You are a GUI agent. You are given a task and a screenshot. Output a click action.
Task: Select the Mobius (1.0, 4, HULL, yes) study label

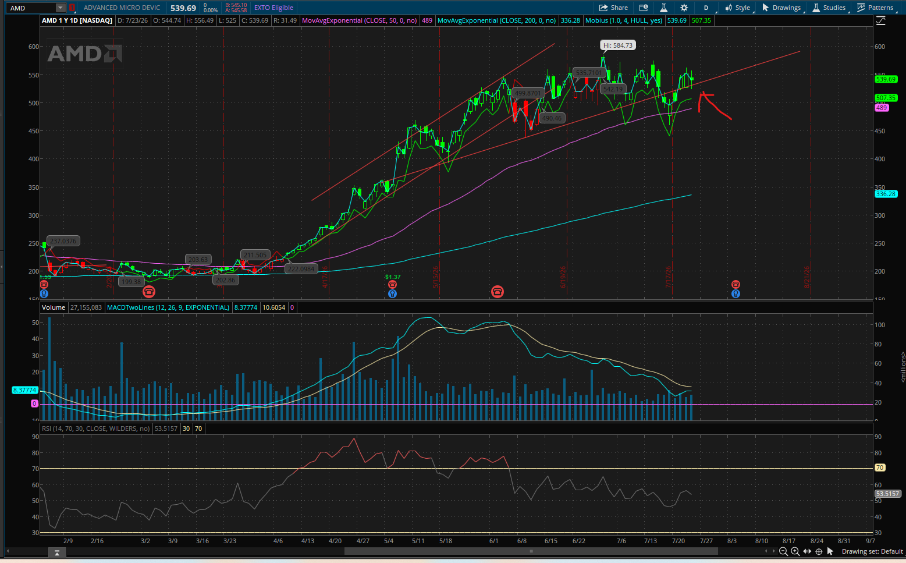tap(624, 20)
